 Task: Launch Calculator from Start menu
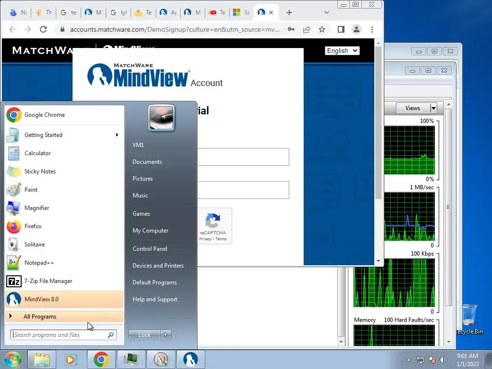(64, 153)
